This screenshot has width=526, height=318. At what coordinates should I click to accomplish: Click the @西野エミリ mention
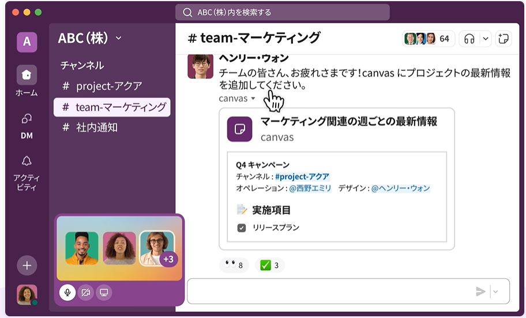click(x=310, y=188)
